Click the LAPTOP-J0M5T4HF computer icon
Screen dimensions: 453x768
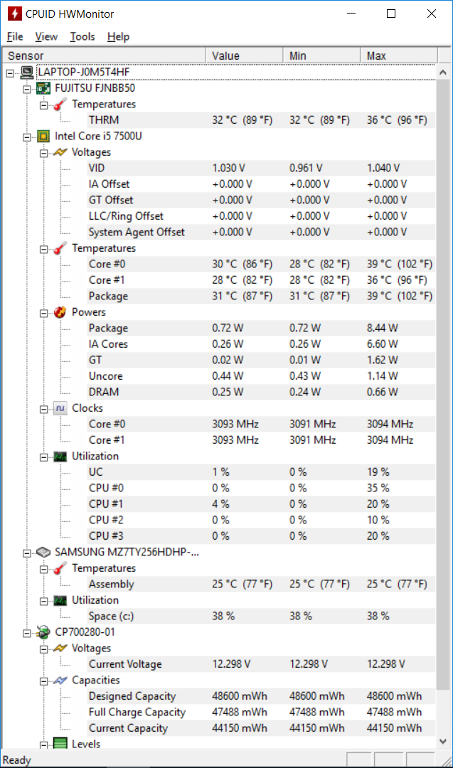27,73
